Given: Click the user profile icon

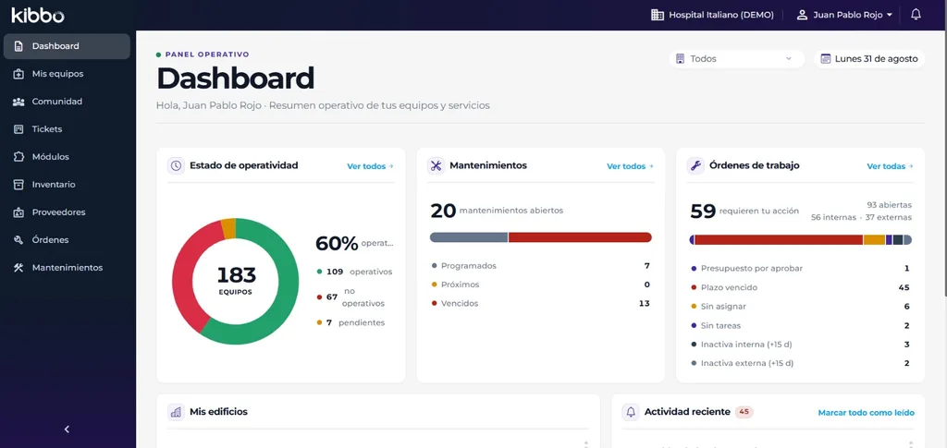Looking at the screenshot, I should click(802, 15).
